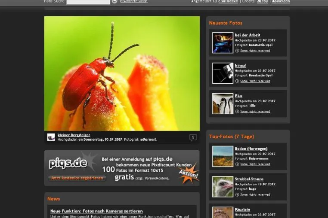
Task: Click the hinauf title link
Action: coord(240,66)
